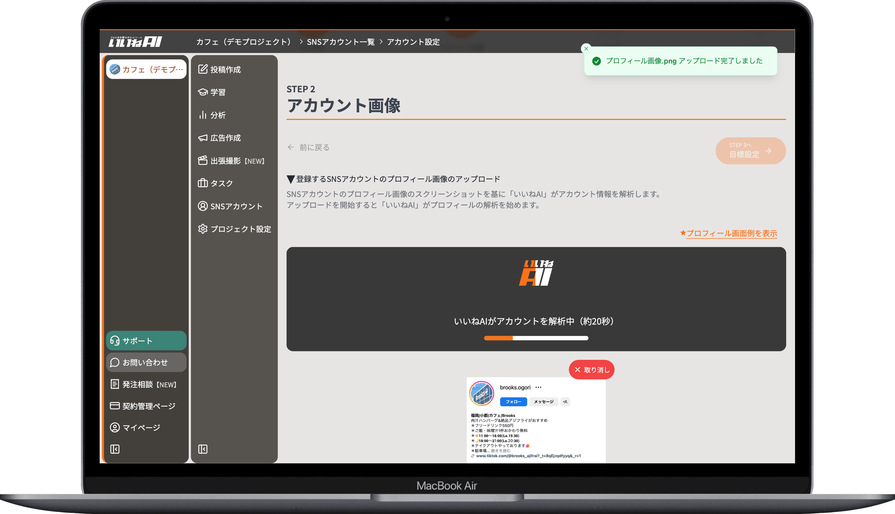Viewport: 895px width, 514px height.
Task: Select the 出張撮影【NEW】 camera icon
Action: click(202, 161)
